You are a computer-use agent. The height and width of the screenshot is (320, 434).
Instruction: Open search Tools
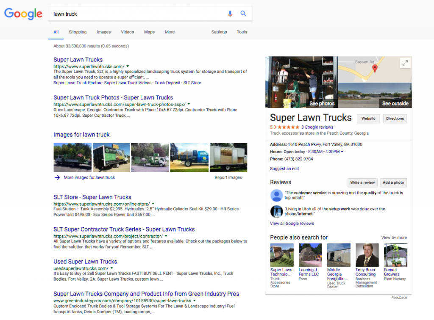(242, 32)
